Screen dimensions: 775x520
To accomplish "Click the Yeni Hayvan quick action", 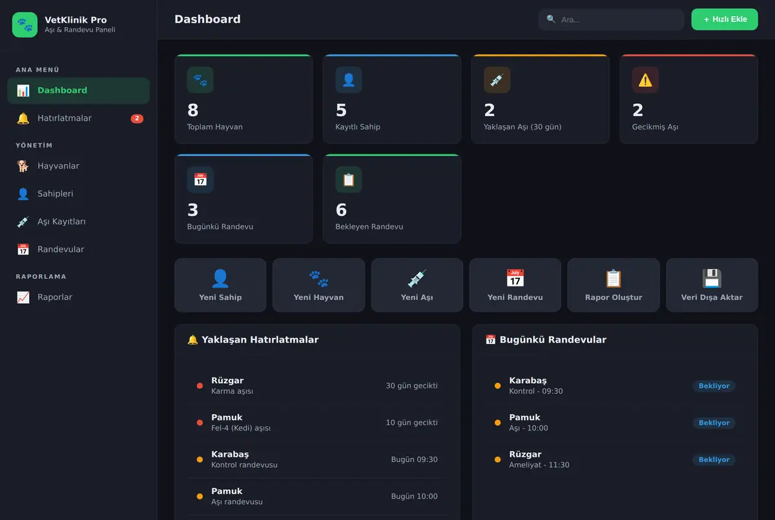I will tap(318, 285).
